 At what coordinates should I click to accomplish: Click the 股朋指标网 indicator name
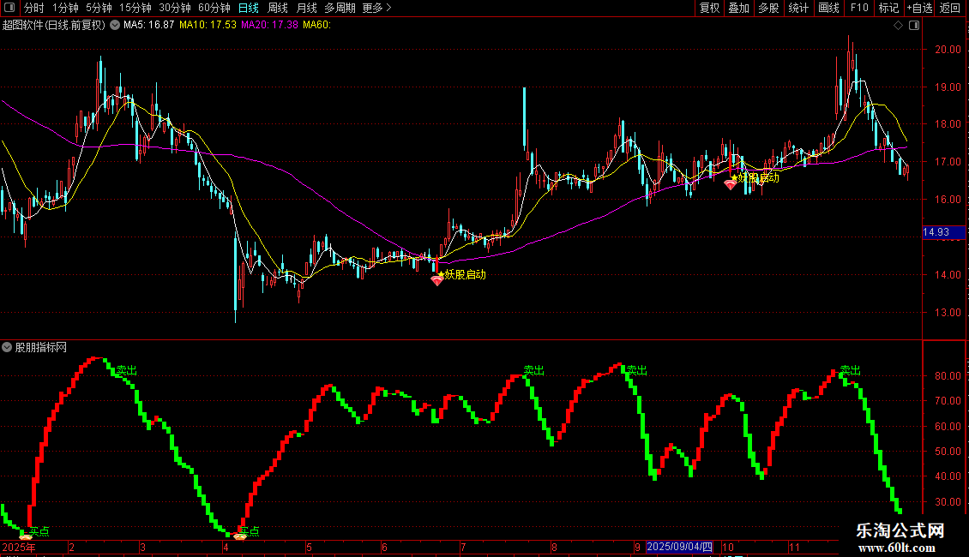(x=41, y=348)
